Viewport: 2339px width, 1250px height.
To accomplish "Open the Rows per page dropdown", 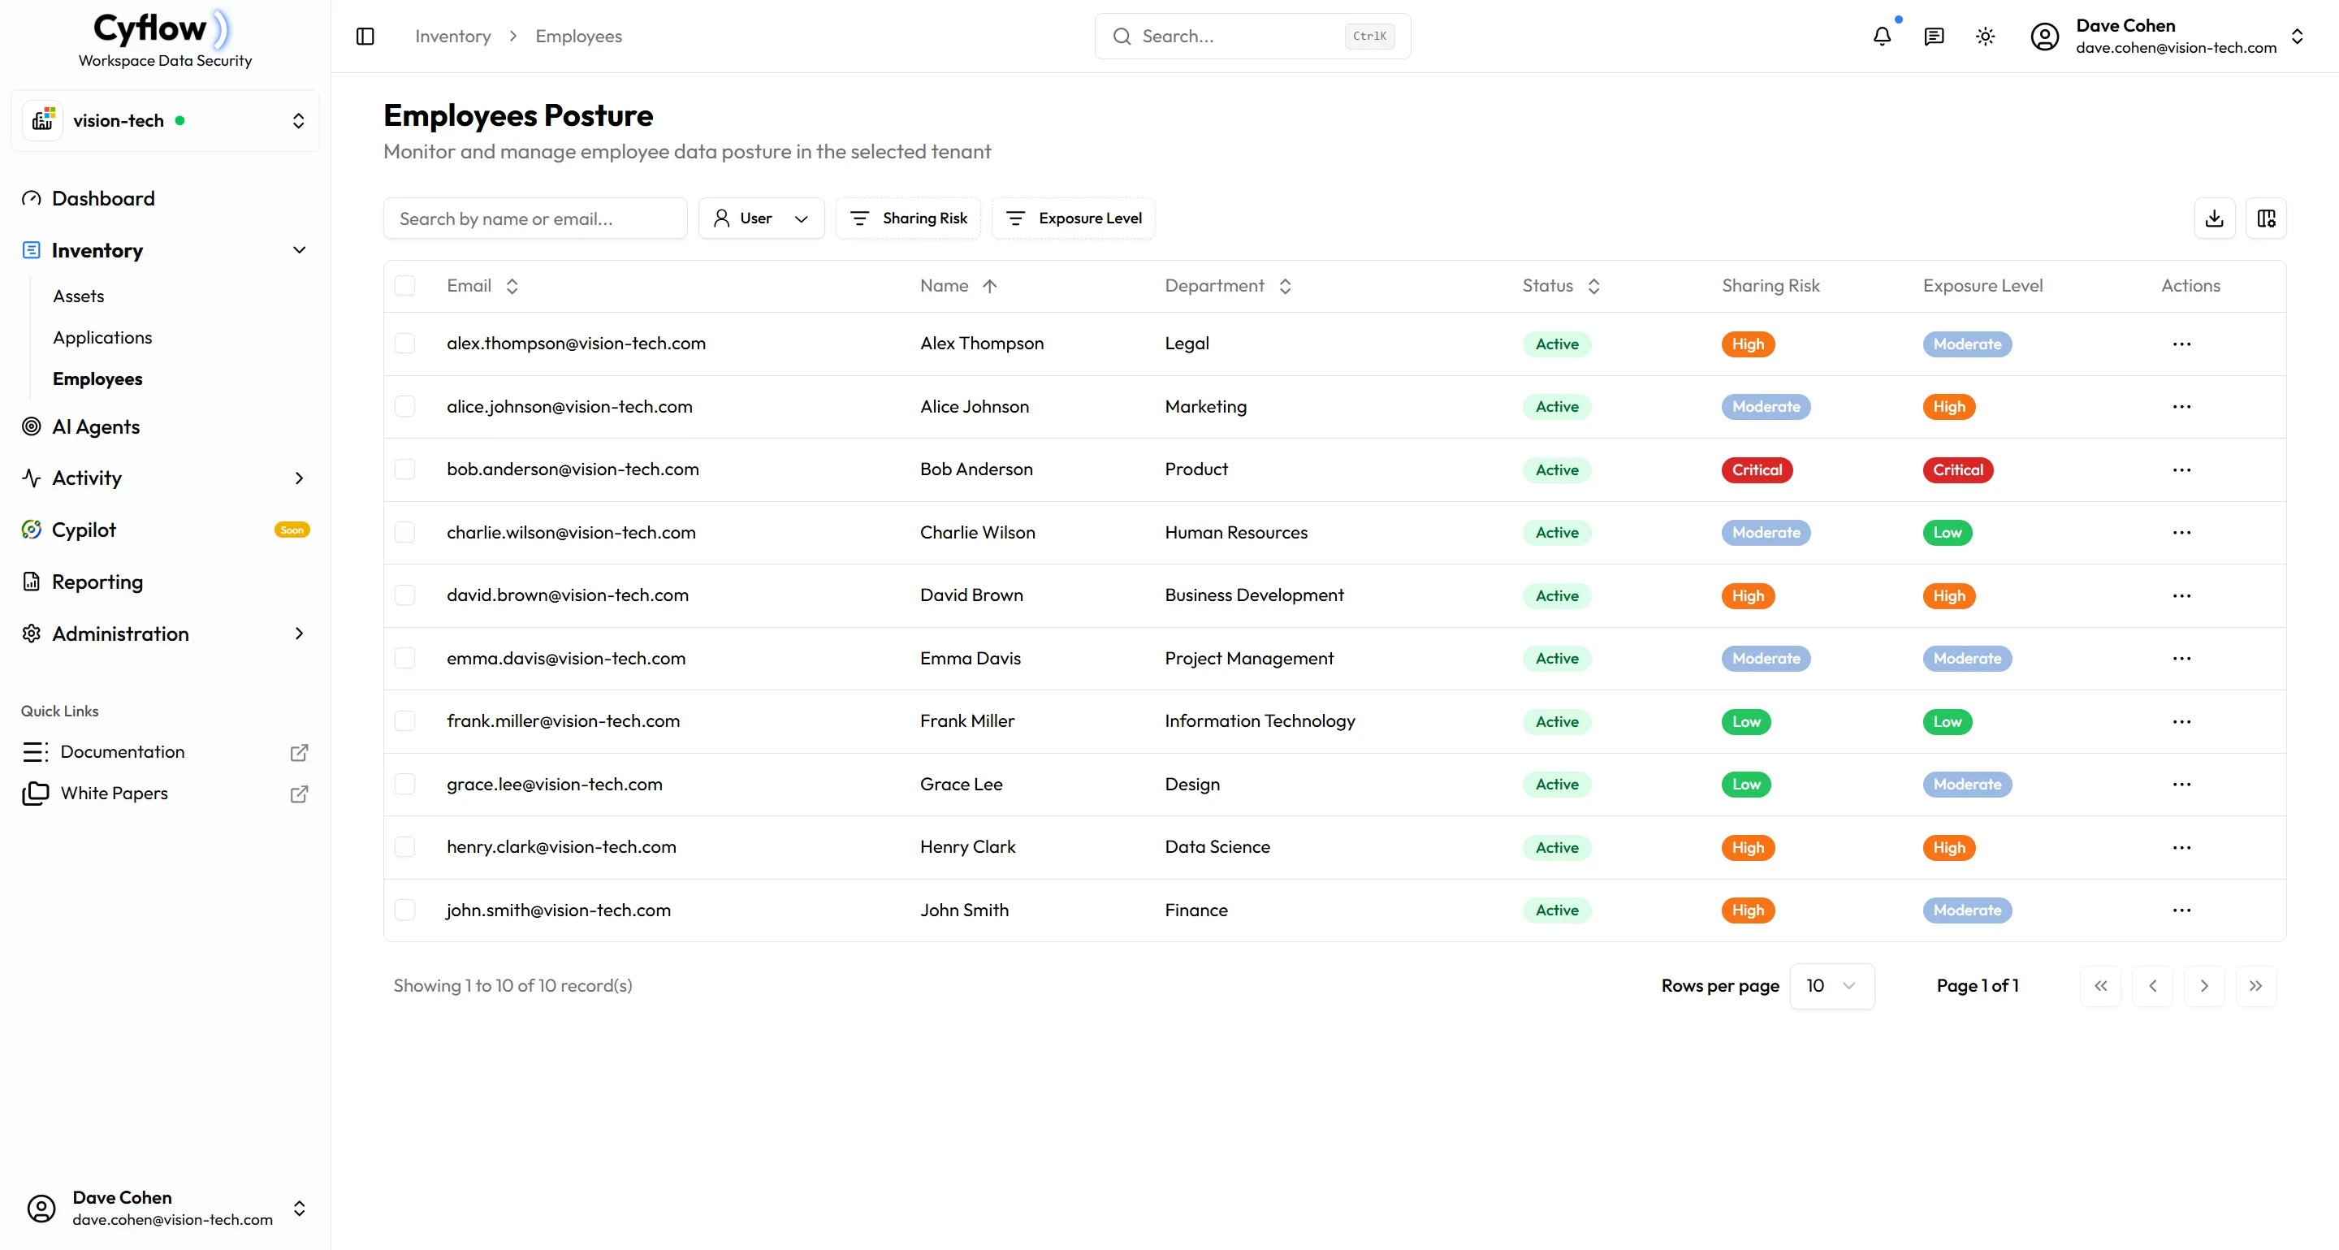I will (1831, 986).
